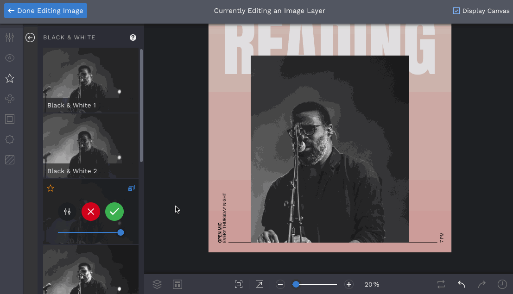Open the frames tab in sidebar
Viewport: 513px width, 294px height.
tap(10, 119)
